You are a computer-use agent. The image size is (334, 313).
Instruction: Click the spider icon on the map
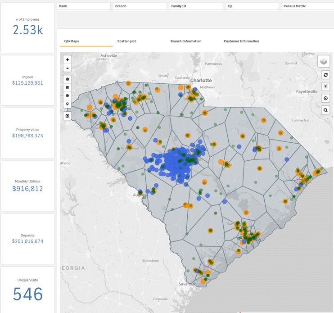[325, 86]
